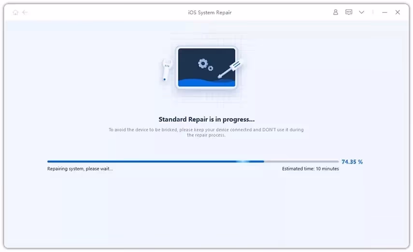Click the glowing highlight on the progress bar
The image size is (413, 252).
(x=244, y=161)
